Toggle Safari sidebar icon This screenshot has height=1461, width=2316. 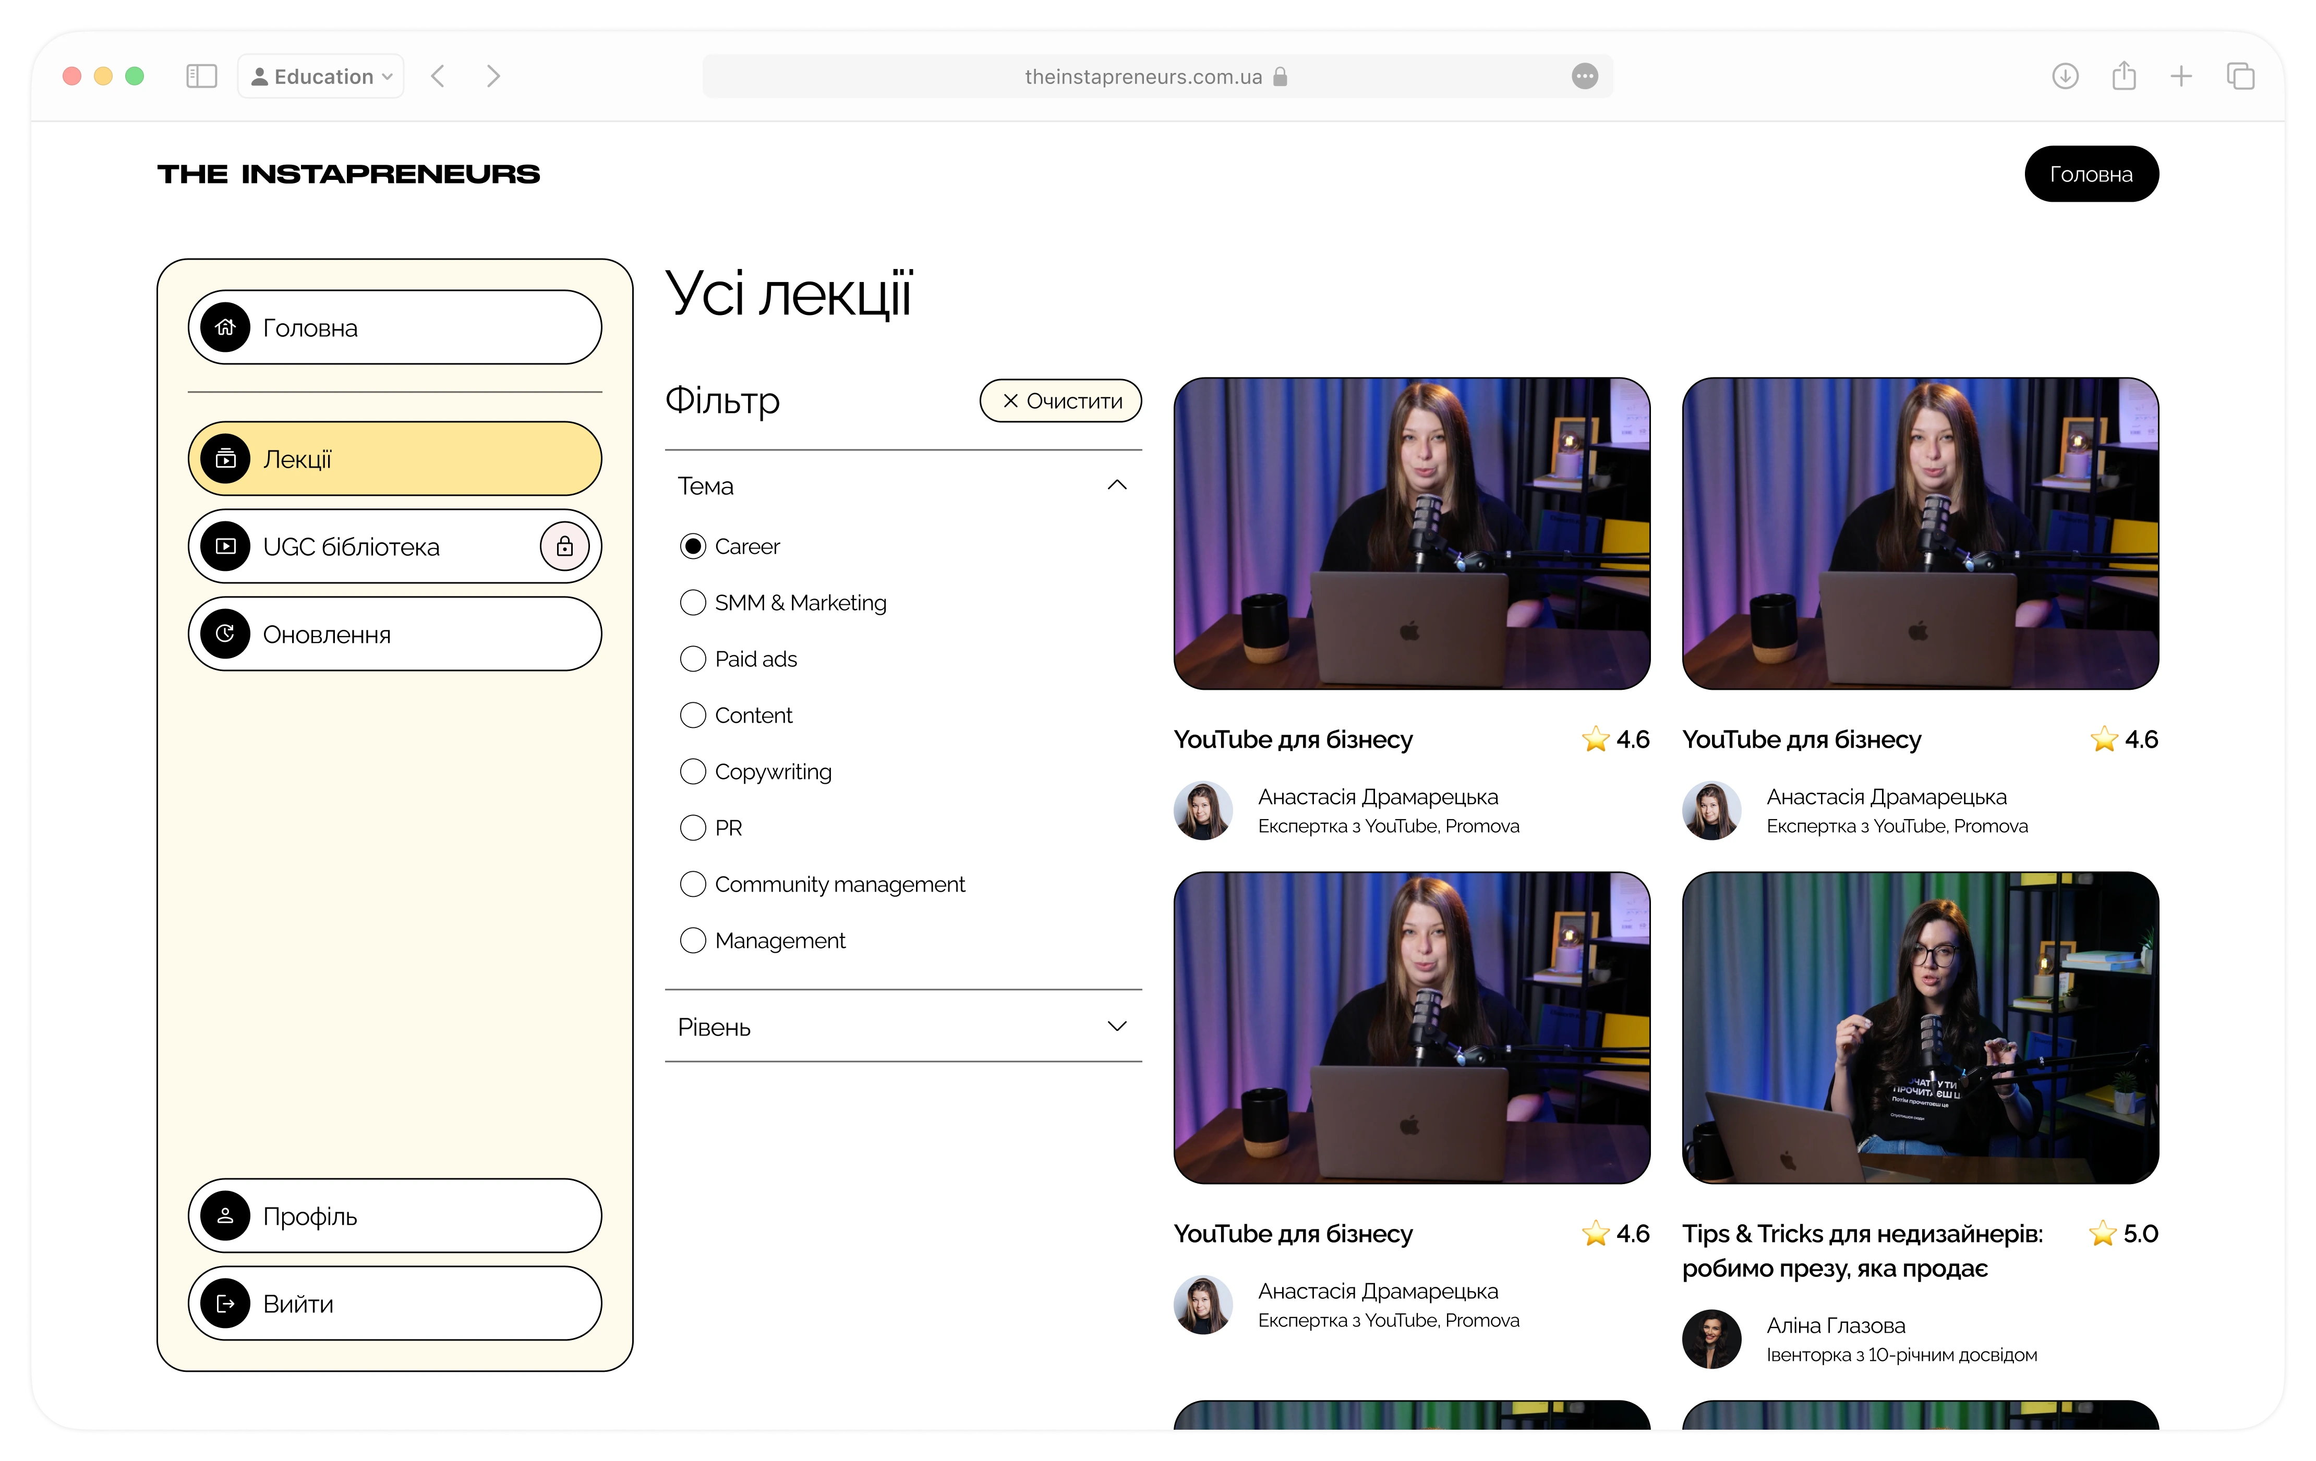pos(201,76)
